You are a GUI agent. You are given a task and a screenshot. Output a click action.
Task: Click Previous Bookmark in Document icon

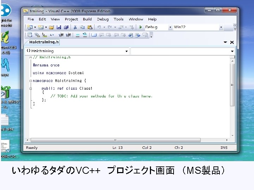coord(131,35)
